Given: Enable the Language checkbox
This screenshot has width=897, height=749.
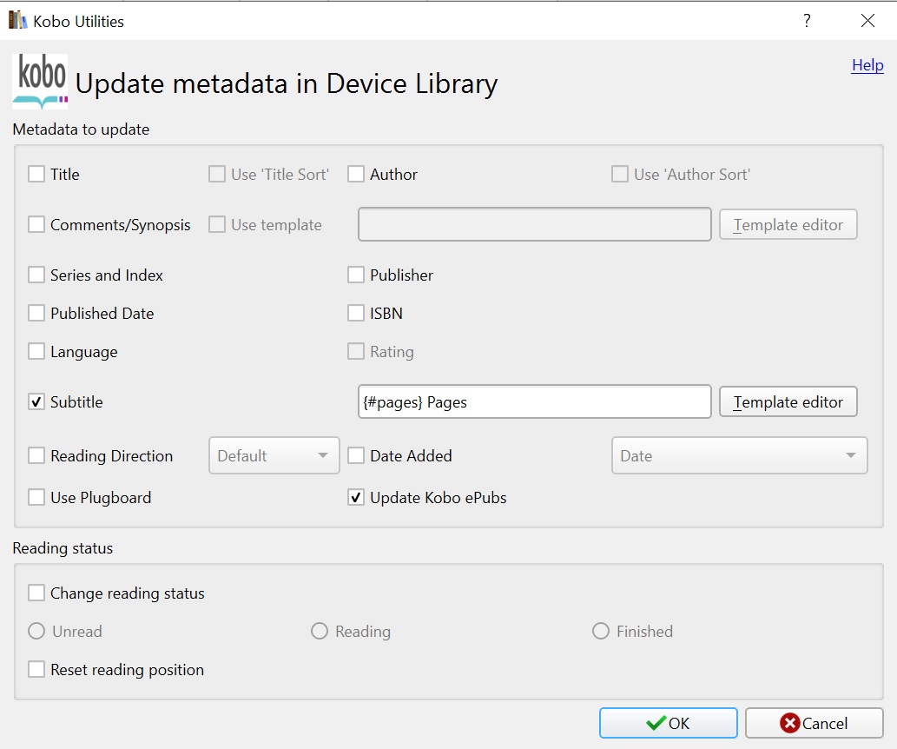Looking at the screenshot, I should tap(36, 352).
